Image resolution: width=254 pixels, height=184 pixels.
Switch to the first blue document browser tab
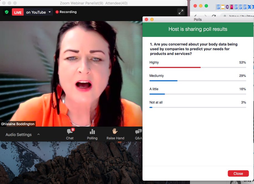click(x=218, y=7)
